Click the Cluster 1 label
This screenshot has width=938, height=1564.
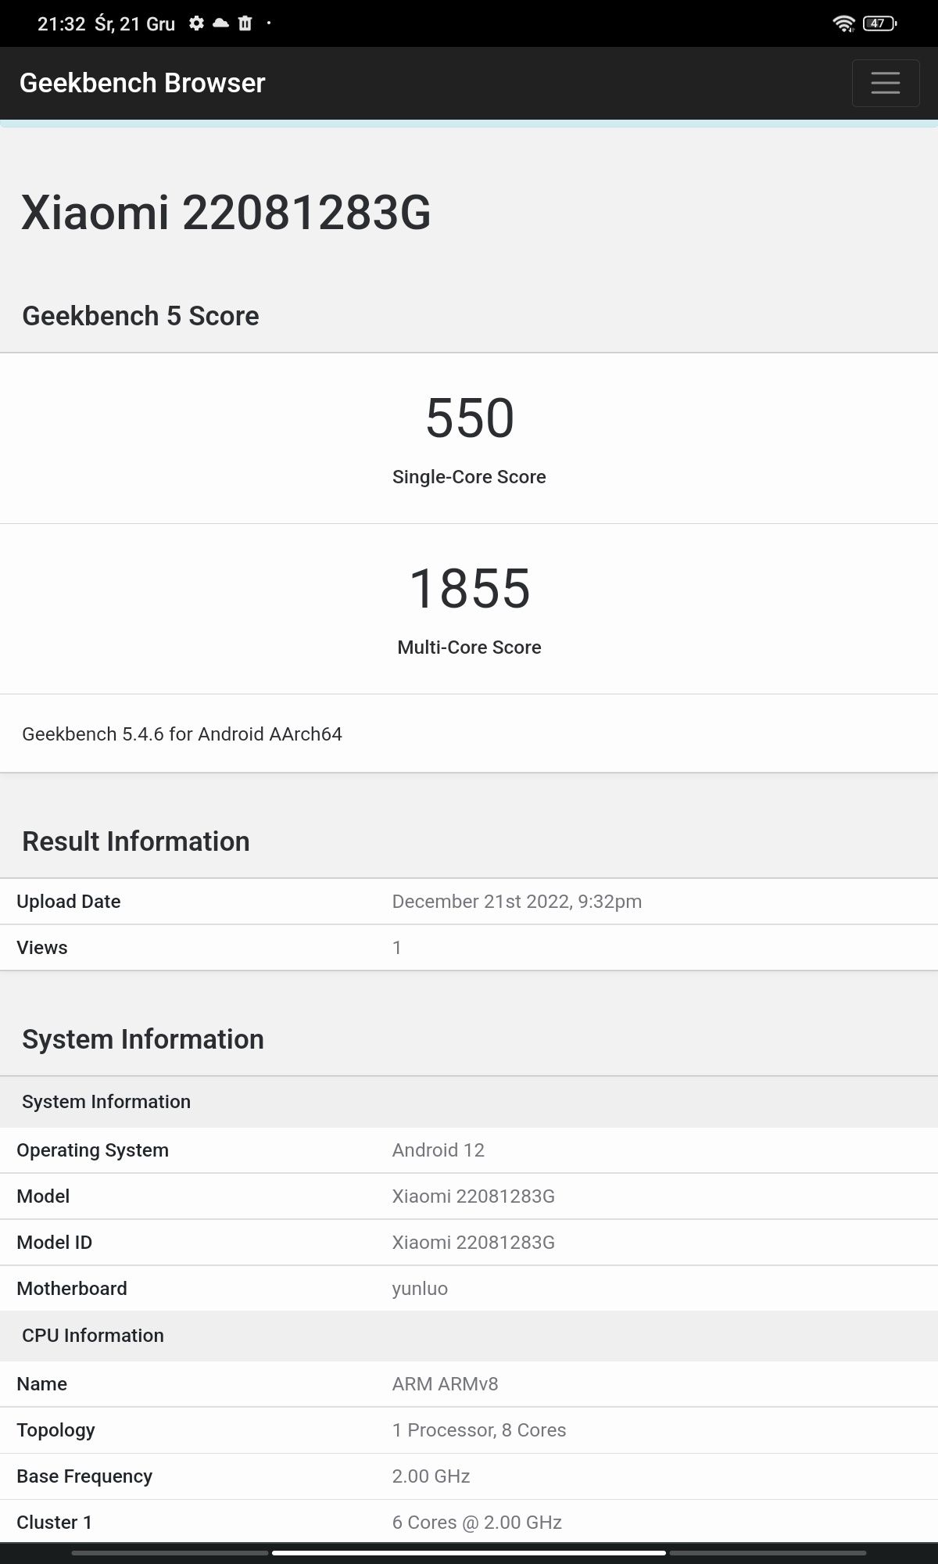tap(55, 1523)
